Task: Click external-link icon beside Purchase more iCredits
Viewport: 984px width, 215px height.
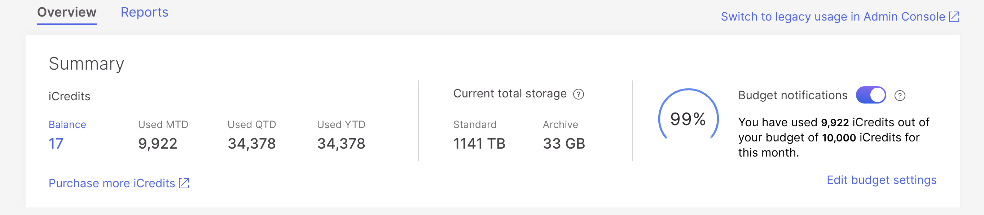Action: [x=184, y=183]
